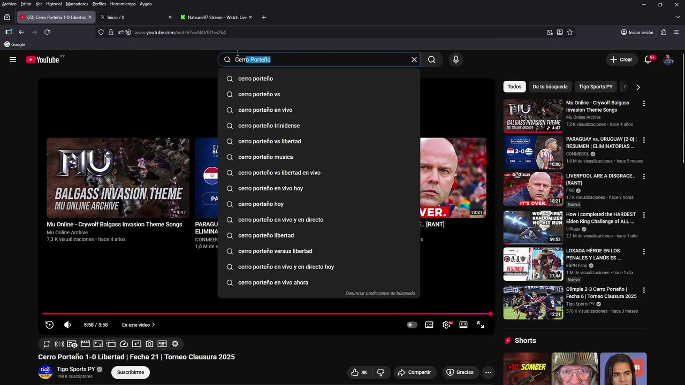685x385 pixels.
Task: Open options for PARAGUAY vs. URUGUAY video
Action: 644,140
